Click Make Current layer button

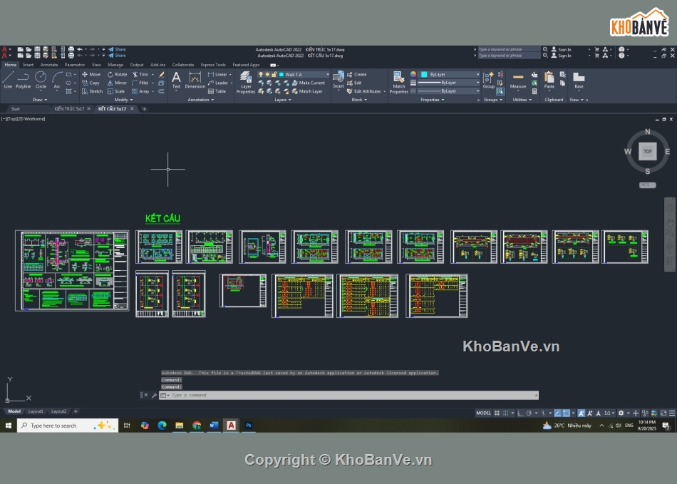[x=311, y=83]
